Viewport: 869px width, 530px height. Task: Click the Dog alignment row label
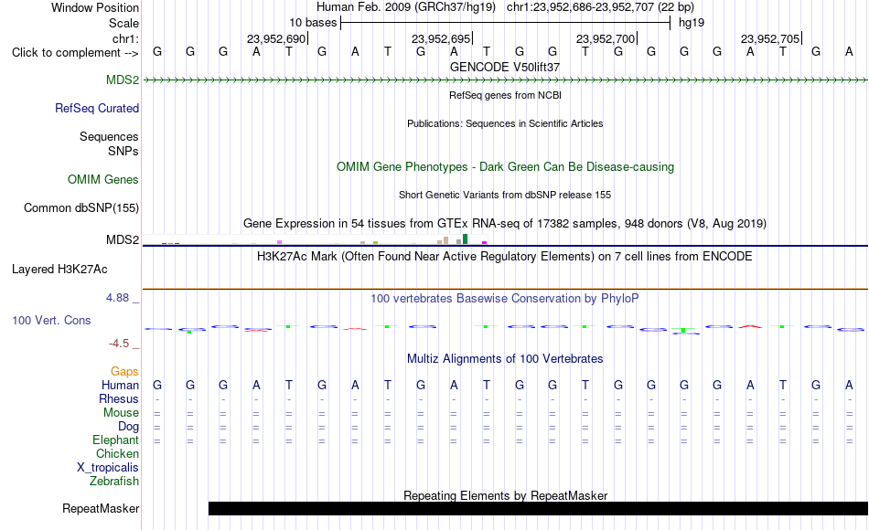point(129,426)
